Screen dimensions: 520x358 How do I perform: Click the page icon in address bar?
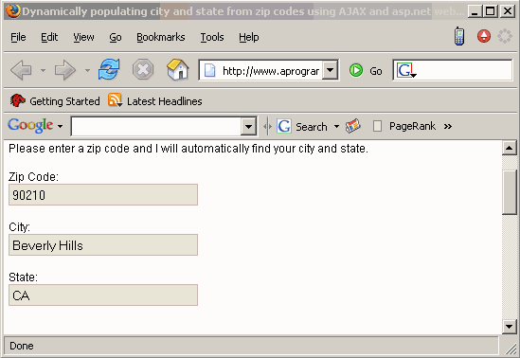point(209,70)
